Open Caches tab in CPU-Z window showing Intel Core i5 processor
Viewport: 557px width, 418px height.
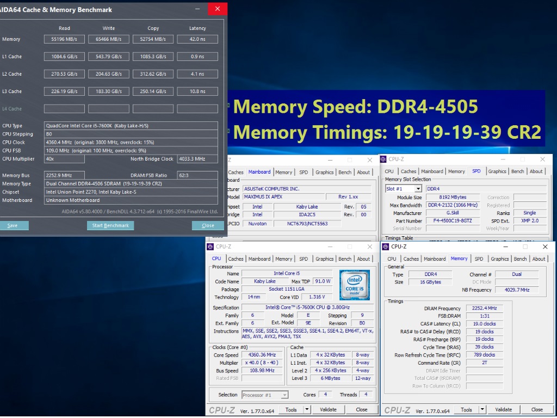coord(236,259)
